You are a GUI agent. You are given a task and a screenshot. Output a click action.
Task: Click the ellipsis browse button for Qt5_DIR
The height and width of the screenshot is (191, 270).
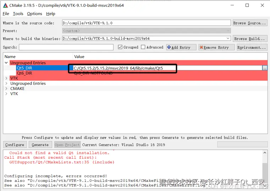click(x=265, y=68)
